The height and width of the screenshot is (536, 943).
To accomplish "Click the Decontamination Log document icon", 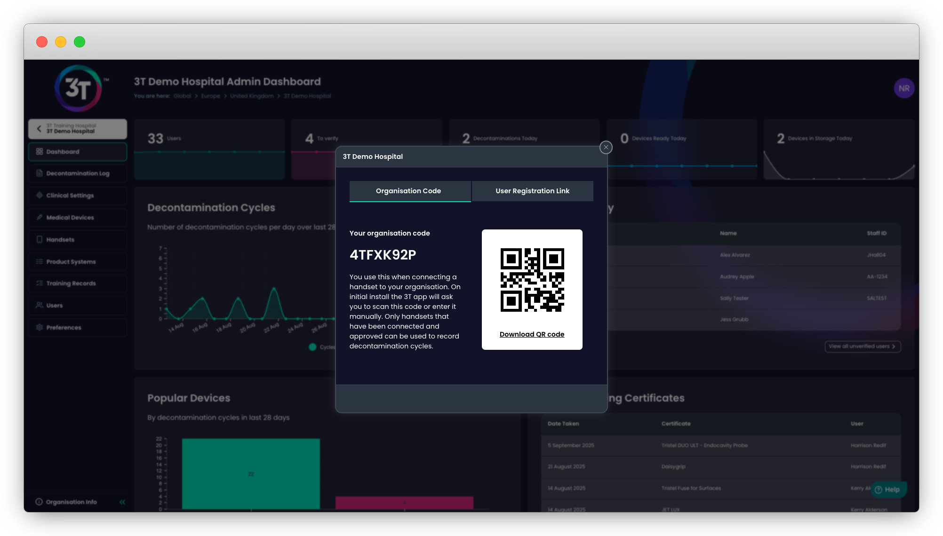I will tap(40, 173).
